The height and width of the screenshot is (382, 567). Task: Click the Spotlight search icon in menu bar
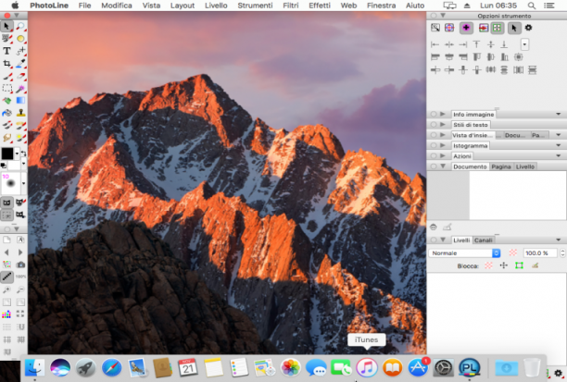531,6
